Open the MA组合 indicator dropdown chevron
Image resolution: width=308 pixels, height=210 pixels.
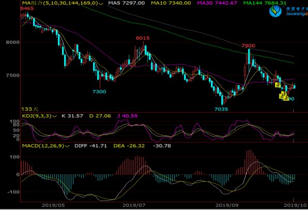coord(101,4)
